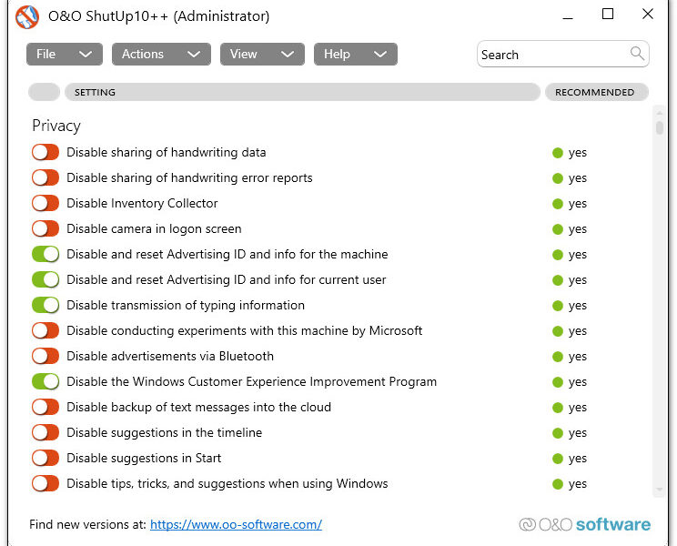Viewport: 677px width, 546px height.
Task: Toggle Windows Customer Experience Improvement Program setting
Action: coord(45,382)
